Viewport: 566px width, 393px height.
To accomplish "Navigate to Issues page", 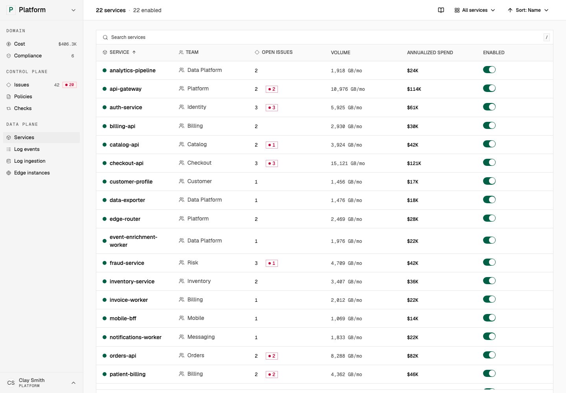I will click(x=41, y=85).
